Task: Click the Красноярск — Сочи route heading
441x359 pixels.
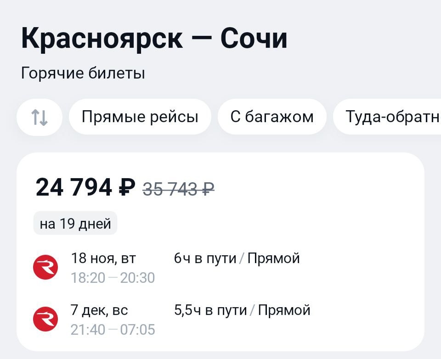Action: tap(154, 39)
